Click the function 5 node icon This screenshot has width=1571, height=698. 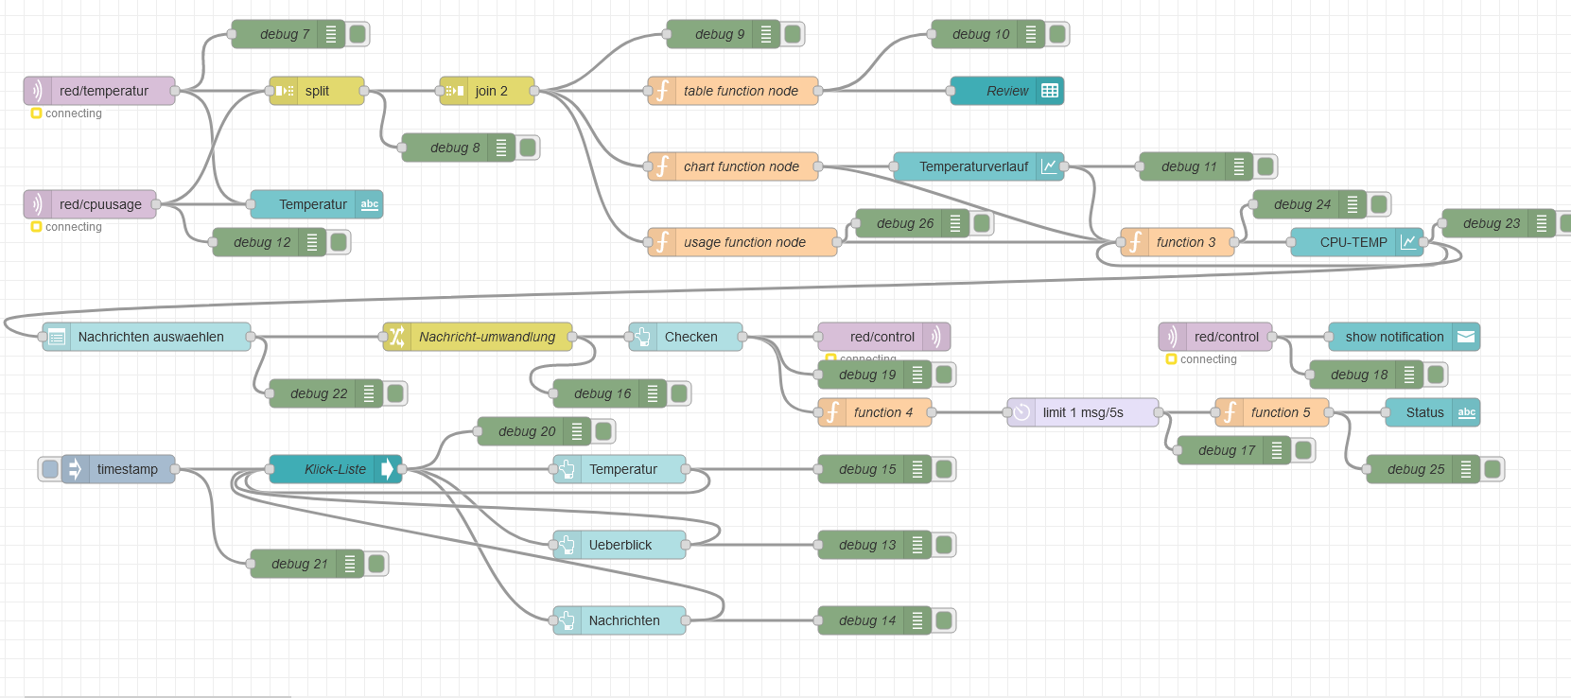coord(1230,412)
